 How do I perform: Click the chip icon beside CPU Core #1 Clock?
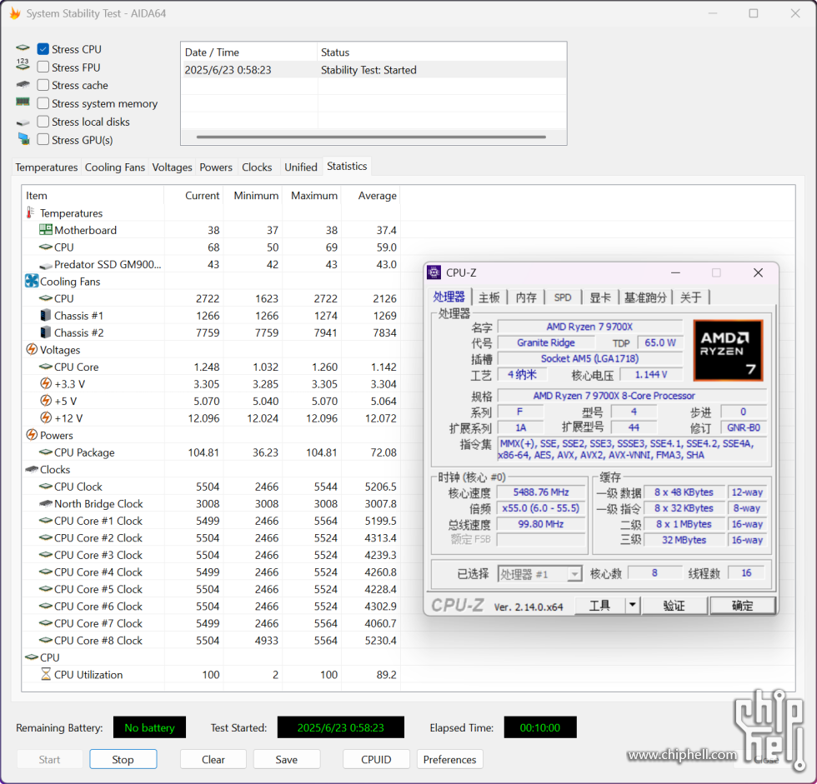(x=46, y=521)
